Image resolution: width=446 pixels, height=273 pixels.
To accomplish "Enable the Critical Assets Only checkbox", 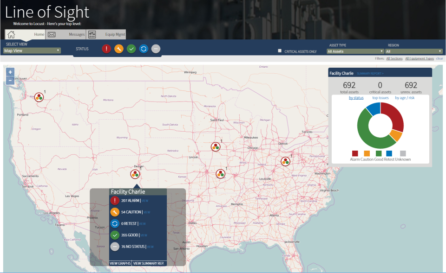I will click(x=280, y=51).
